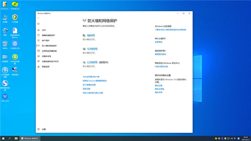This screenshot has width=251, height=141.
Task: Click the yellow-green round tray icon
Action: click(216, 138)
